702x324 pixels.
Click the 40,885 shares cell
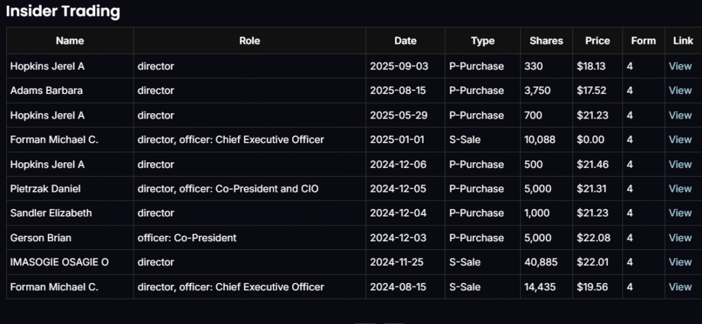(x=539, y=262)
